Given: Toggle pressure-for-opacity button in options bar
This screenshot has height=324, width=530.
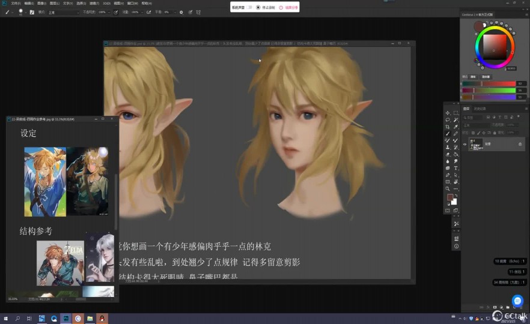Looking at the screenshot, I should [x=115, y=12].
